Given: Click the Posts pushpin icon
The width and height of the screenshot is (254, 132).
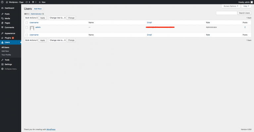Looking at the screenshot, I should (2, 14).
